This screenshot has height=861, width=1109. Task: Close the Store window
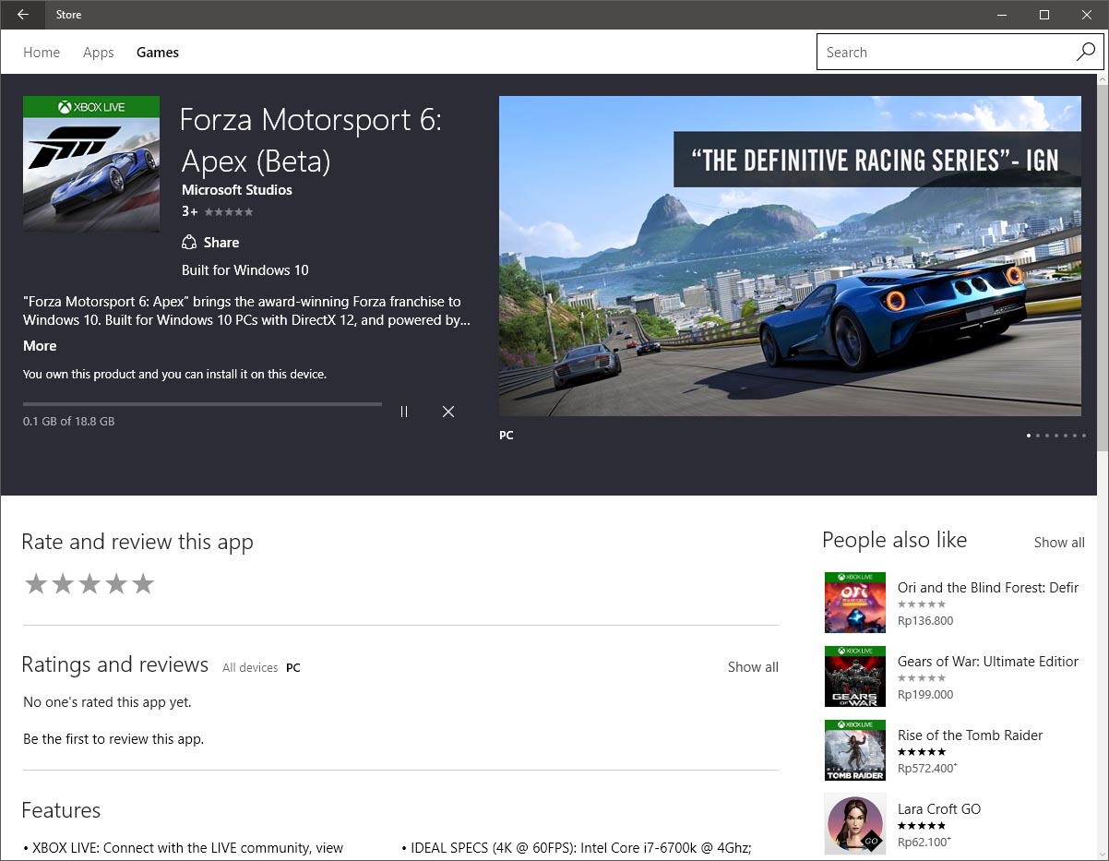click(1087, 15)
